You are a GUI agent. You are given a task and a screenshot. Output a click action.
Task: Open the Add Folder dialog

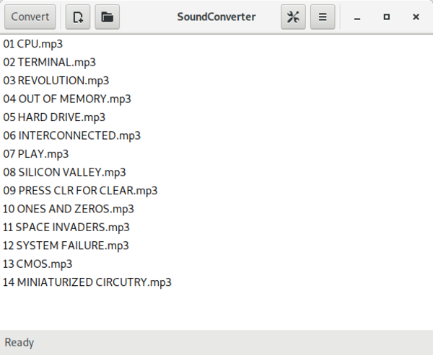[x=107, y=17]
